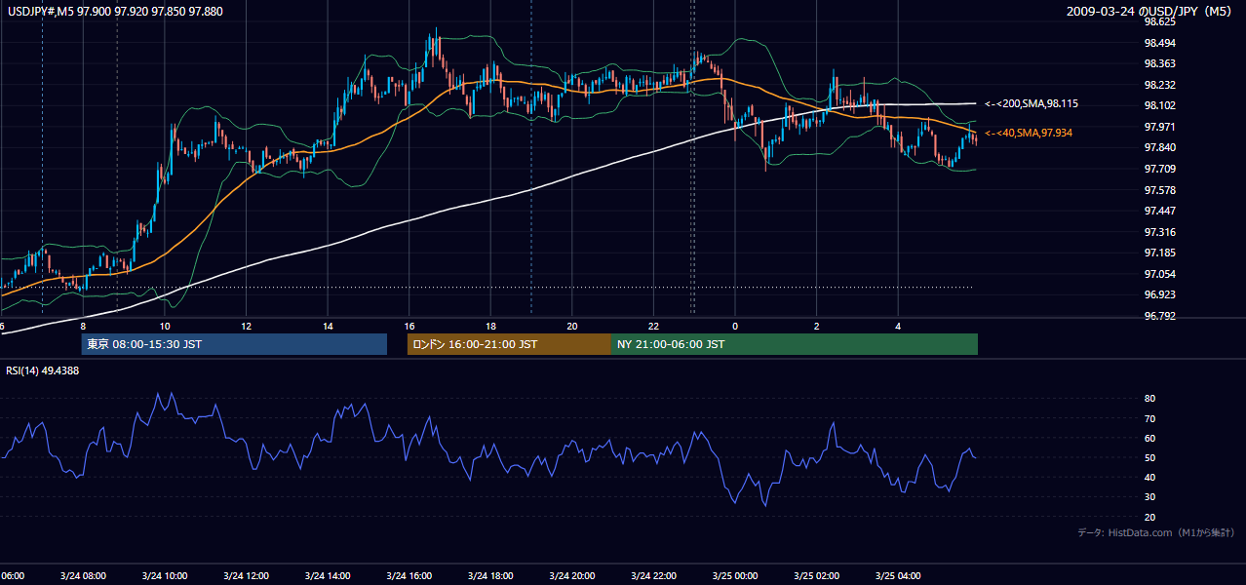The height and width of the screenshot is (585, 1246).
Task: Click RSI scale level 40
Action: click(1150, 478)
